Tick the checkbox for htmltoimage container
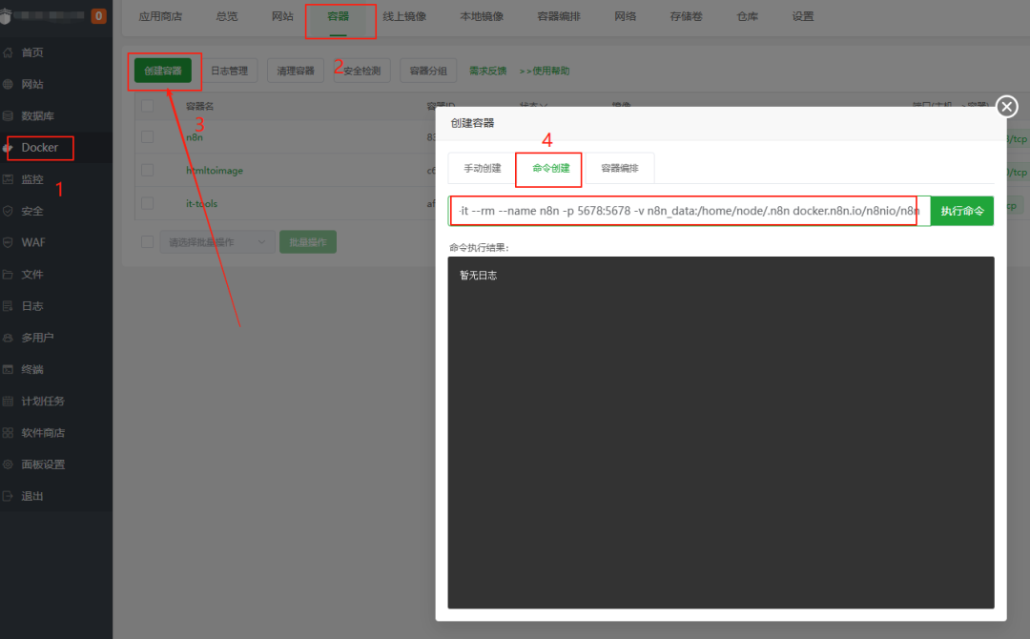This screenshot has width=1030, height=639. [147, 170]
